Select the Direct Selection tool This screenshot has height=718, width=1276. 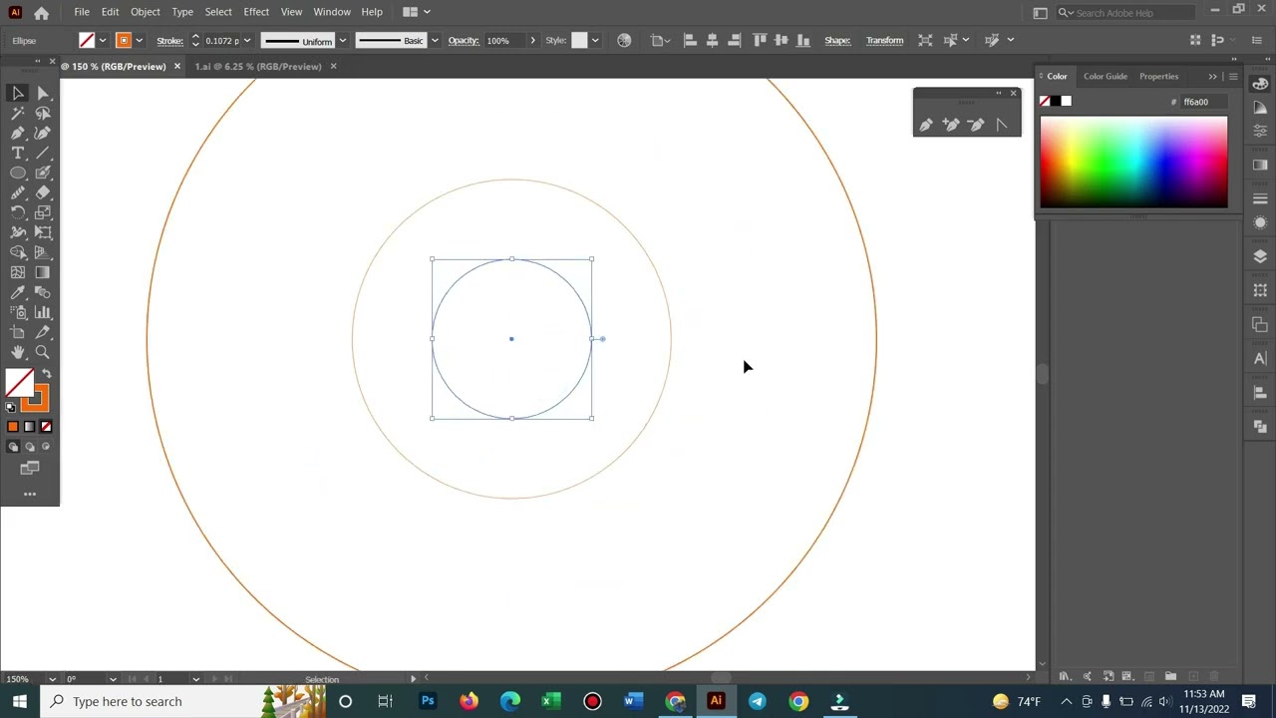(43, 93)
